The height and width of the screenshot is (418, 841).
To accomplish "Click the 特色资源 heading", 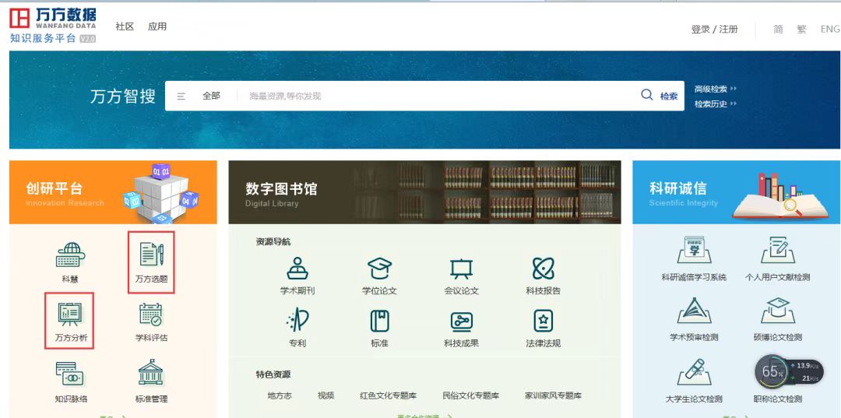I will pyautogui.click(x=273, y=374).
